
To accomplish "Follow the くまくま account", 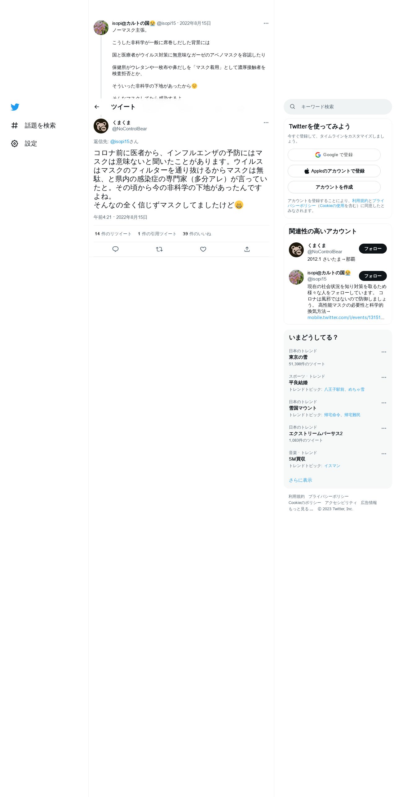I will (x=373, y=249).
